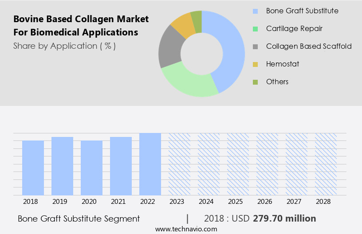Open the www.technavio.com link
The width and height of the screenshot is (362, 234).
tap(186, 229)
